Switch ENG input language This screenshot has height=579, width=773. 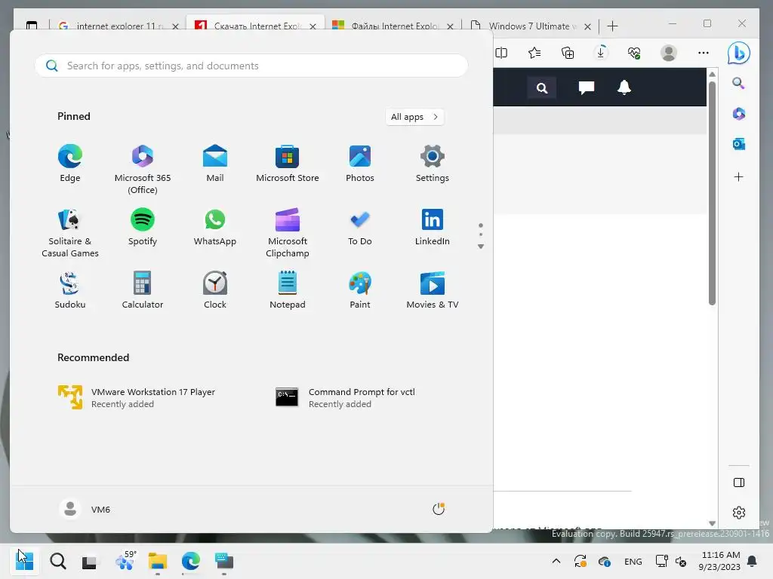pos(633,561)
